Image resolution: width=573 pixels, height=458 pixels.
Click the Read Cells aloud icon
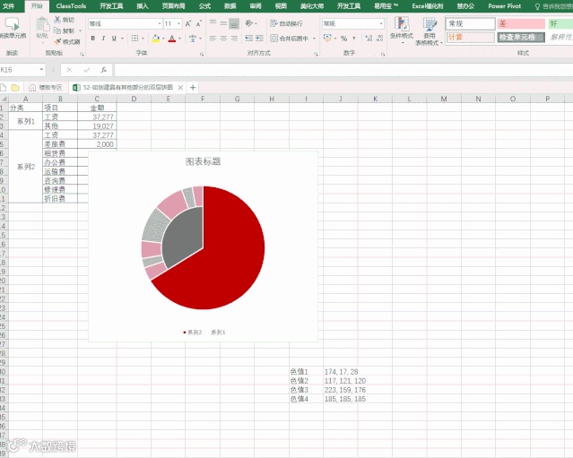coord(12,25)
